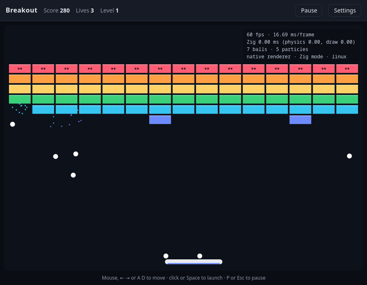Click the 'Zig 0.00 ms' physics stats line

coord(301,42)
